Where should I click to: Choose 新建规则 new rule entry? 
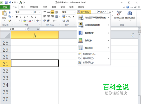94,54
